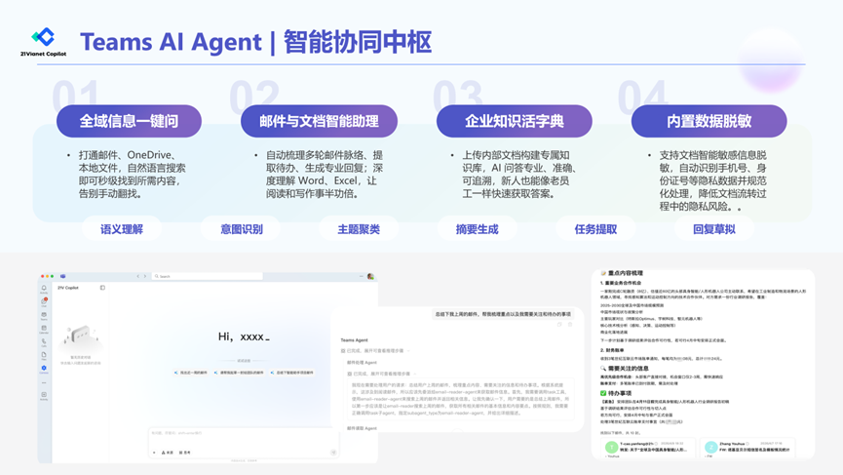
Task: Open Files in the Teams sidebar
Action: [x=44, y=356]
